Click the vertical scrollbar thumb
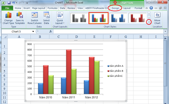Viewport: 169px width, 104px height. (x=165, y=63)
